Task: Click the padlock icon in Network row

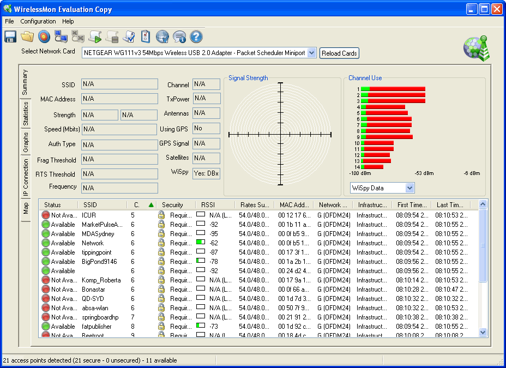Action: click(161, 243)
